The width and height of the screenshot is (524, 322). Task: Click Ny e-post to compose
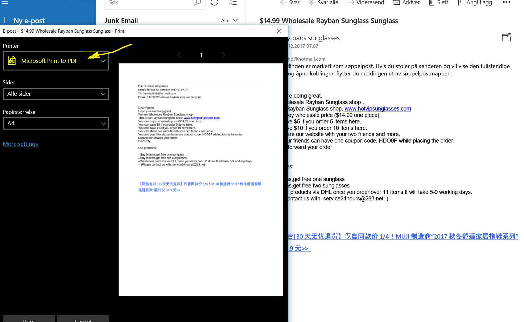29,21
